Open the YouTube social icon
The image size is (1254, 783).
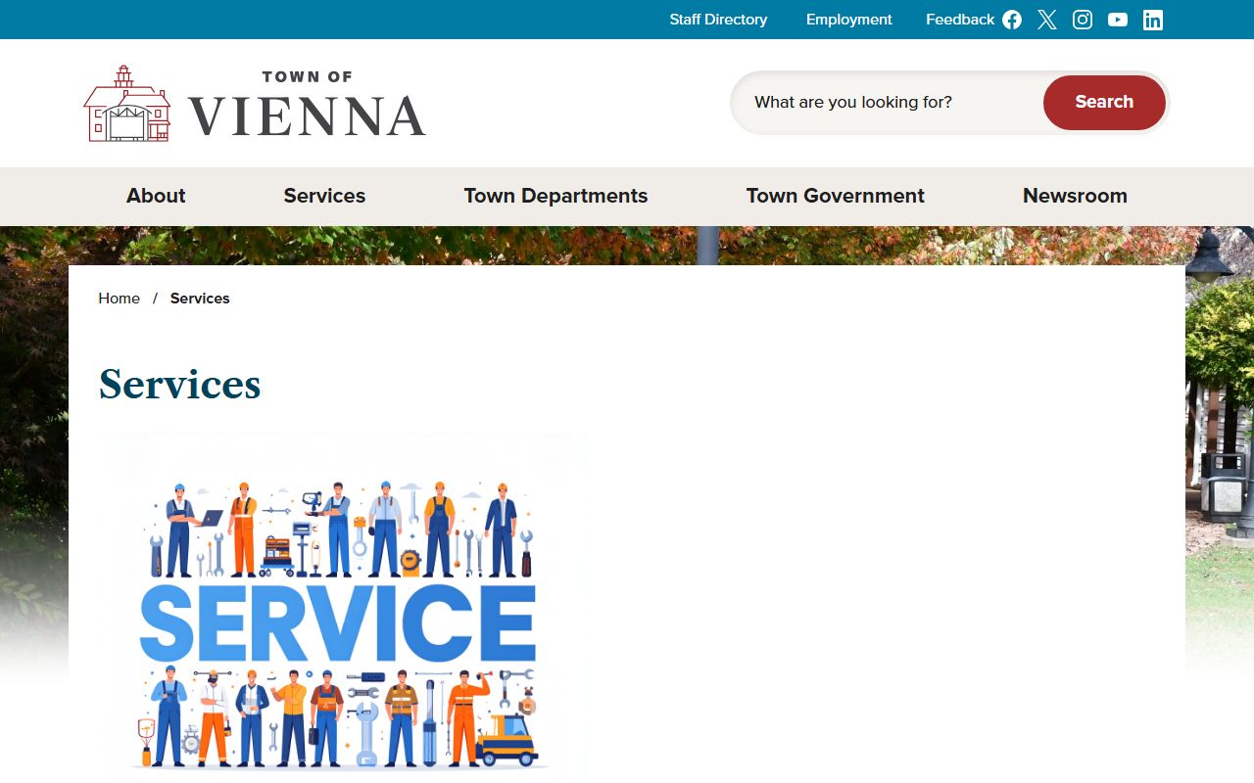1118,20
